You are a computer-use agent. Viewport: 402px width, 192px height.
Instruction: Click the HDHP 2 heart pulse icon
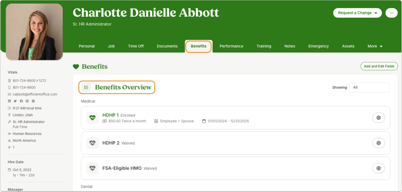[92, 143]
